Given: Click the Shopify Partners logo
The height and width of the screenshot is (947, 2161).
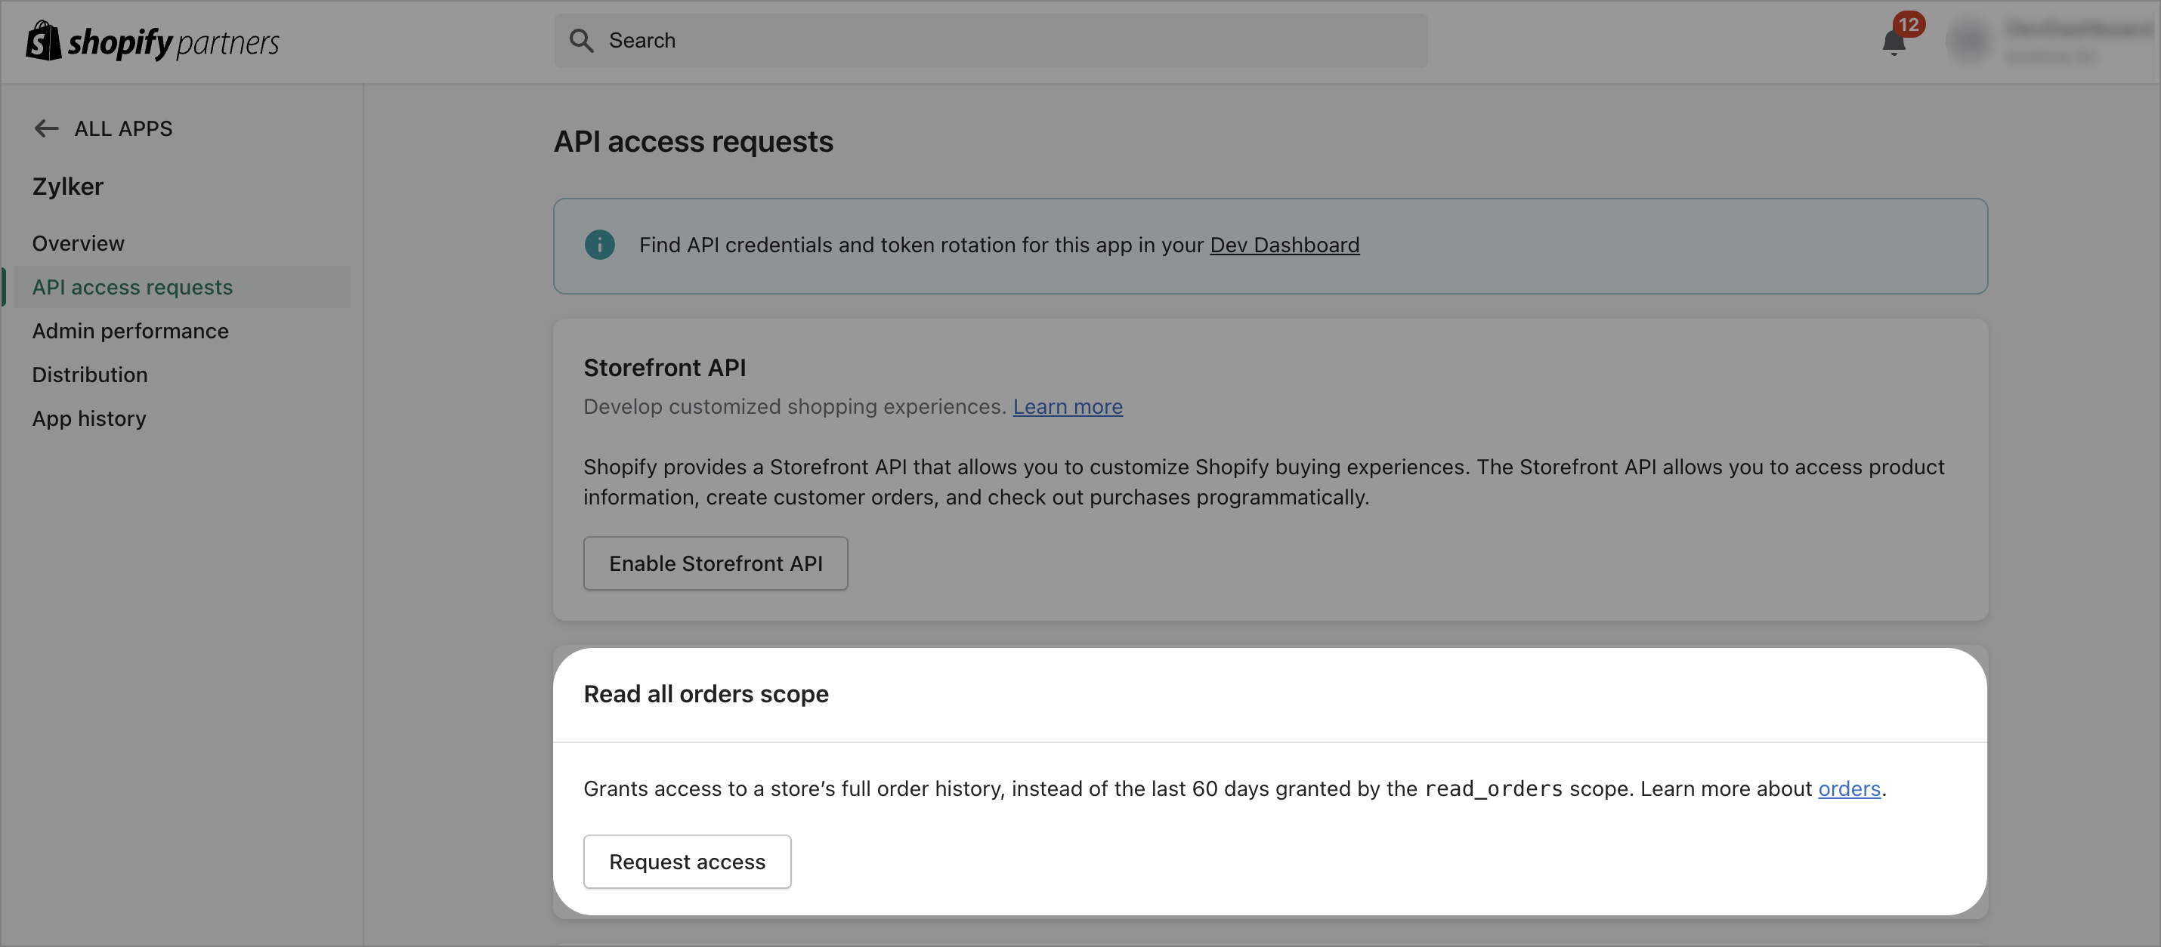Looking at the screenshot, I should click(x=152, y=41).
